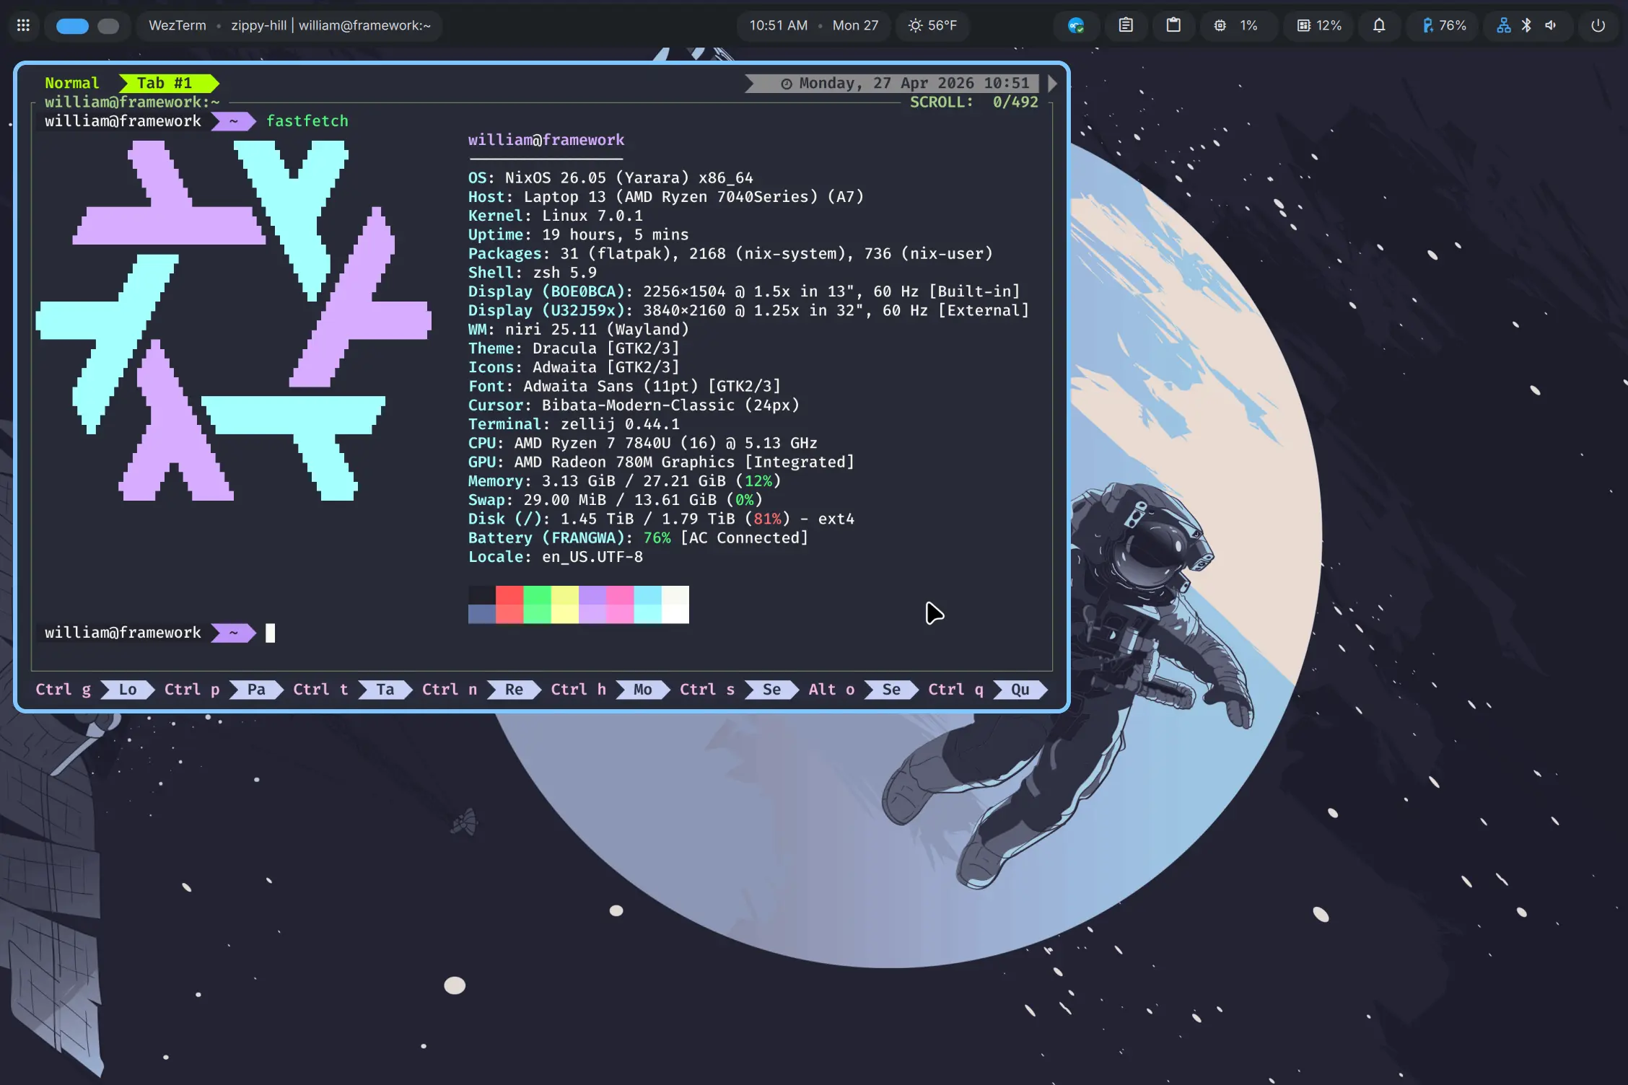Open the weather panel showing 56°F
Viewport: 1628px width, 1085px height.
point(932,25)
